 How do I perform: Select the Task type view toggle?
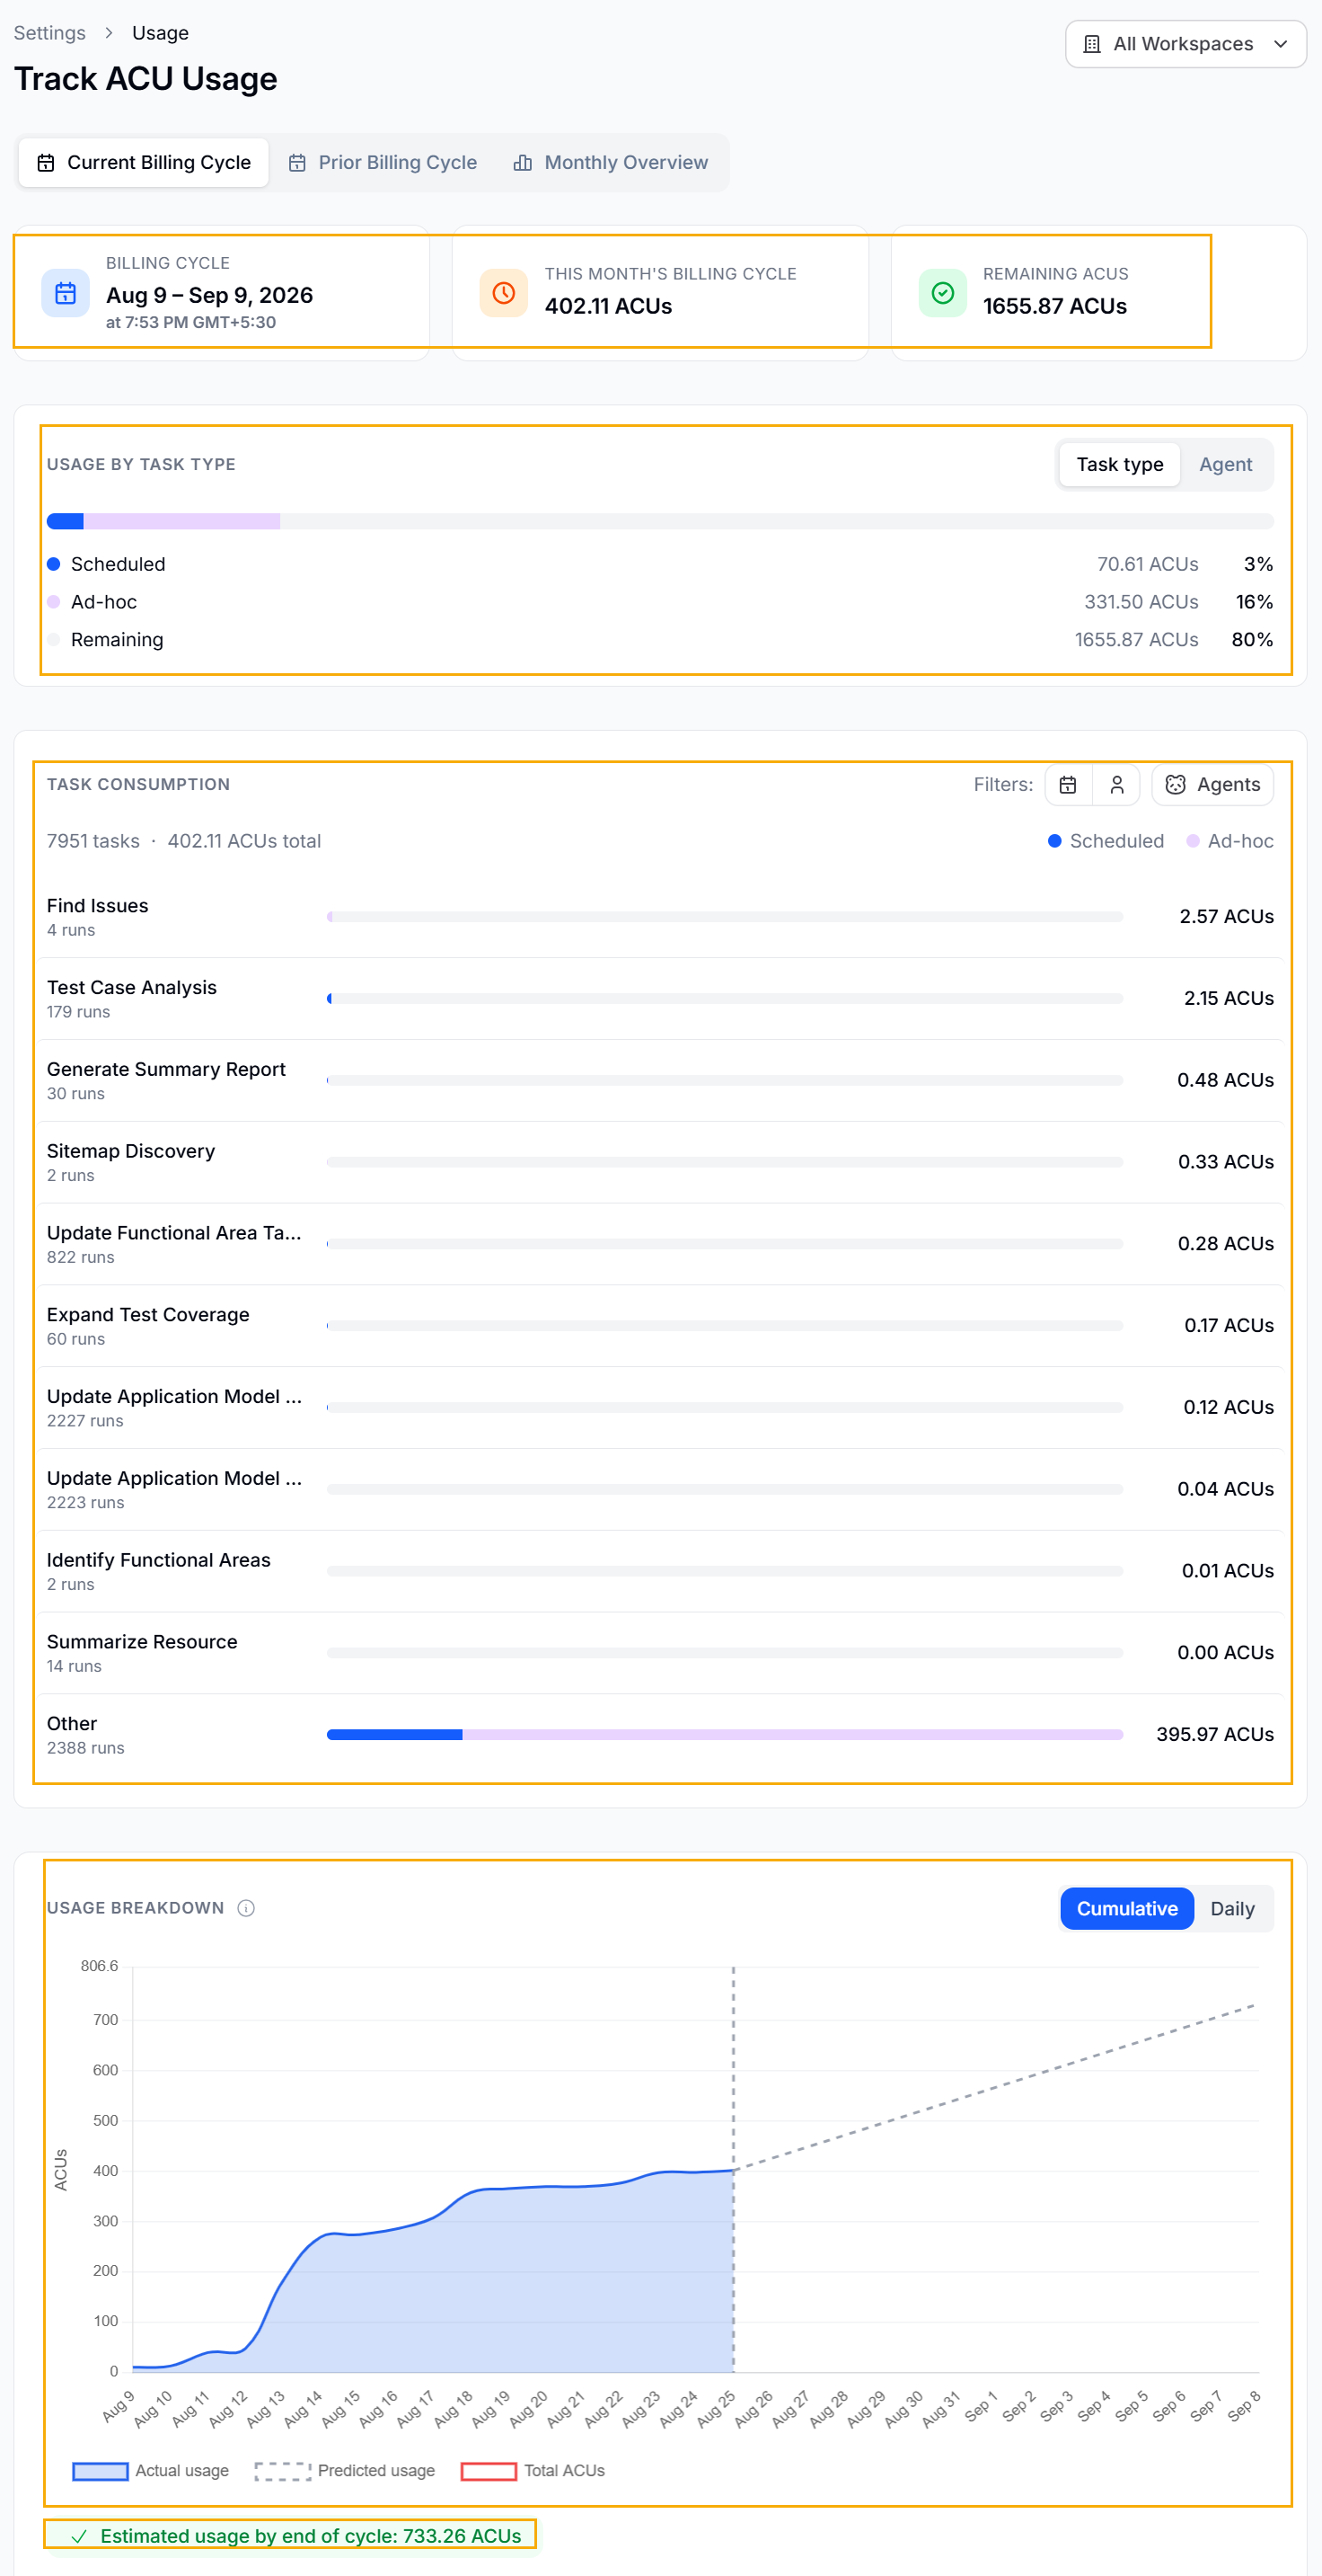pos(1119,464)
